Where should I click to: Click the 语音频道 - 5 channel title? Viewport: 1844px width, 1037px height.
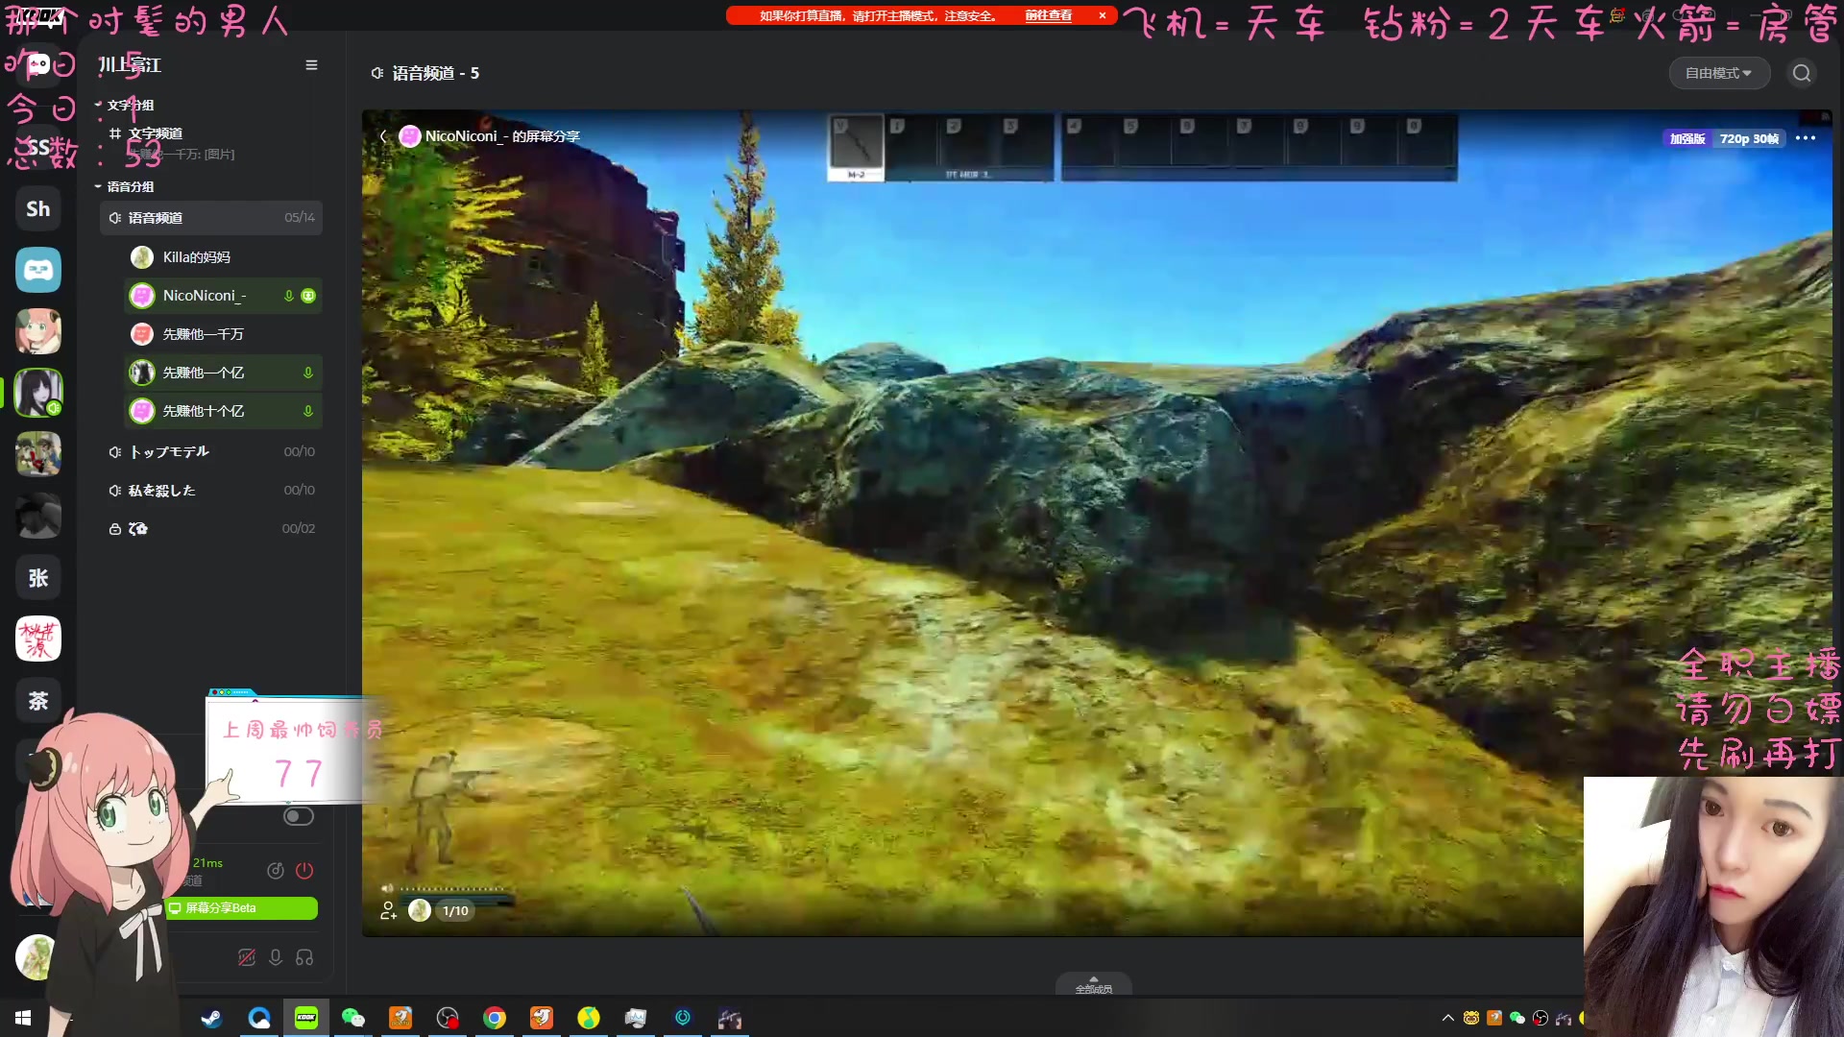[435, 73]
